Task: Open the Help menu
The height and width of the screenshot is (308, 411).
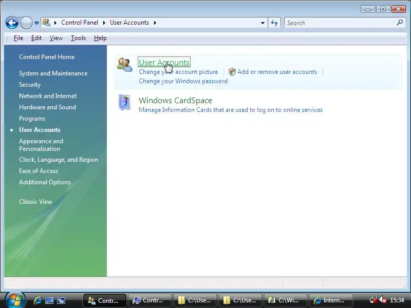Action: [x=100, y=38]
